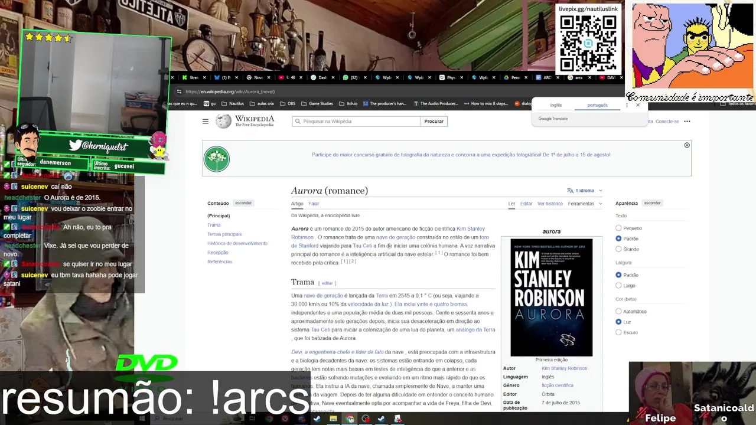
Task: Select the Grande text size option
Action: point(618,249)
